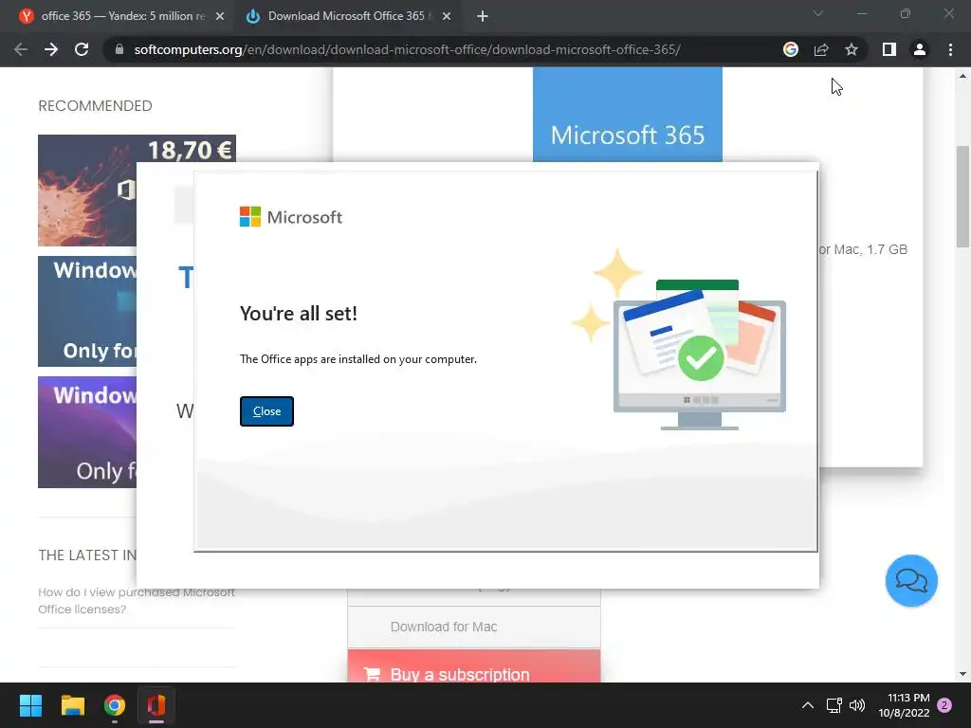Image resolution: width=971 pixels, height=728 pixels.
Task: Click Buy a subscription button
Action: (x=474, y=667)
